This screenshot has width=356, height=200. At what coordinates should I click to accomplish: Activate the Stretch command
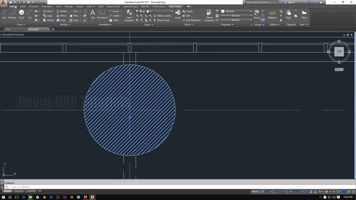[x=48, y=20]
